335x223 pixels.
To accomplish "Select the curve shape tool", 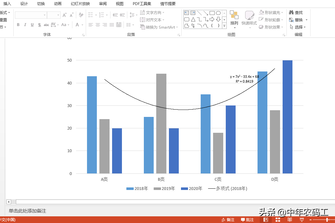I will (x=206, y=26).
